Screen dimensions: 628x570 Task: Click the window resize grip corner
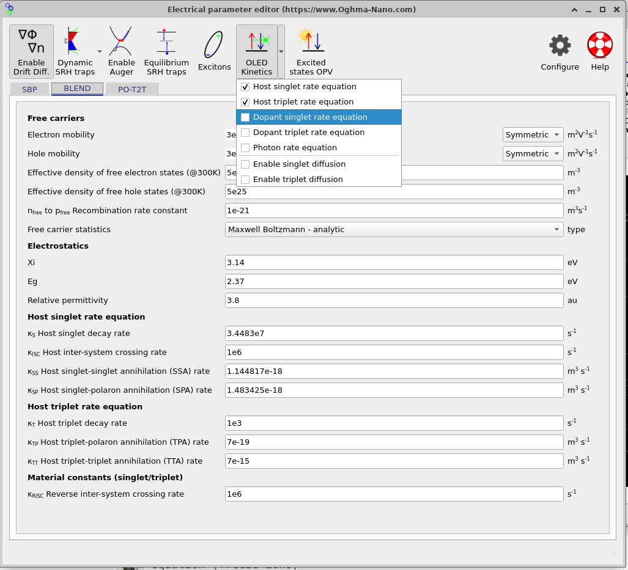pyautogui.click(x=612, y=554)
